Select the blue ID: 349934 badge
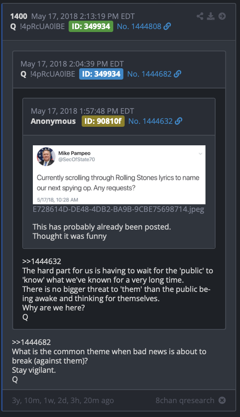Image resolution: width=240 pixels, height=417 pixels. point(101,74)
